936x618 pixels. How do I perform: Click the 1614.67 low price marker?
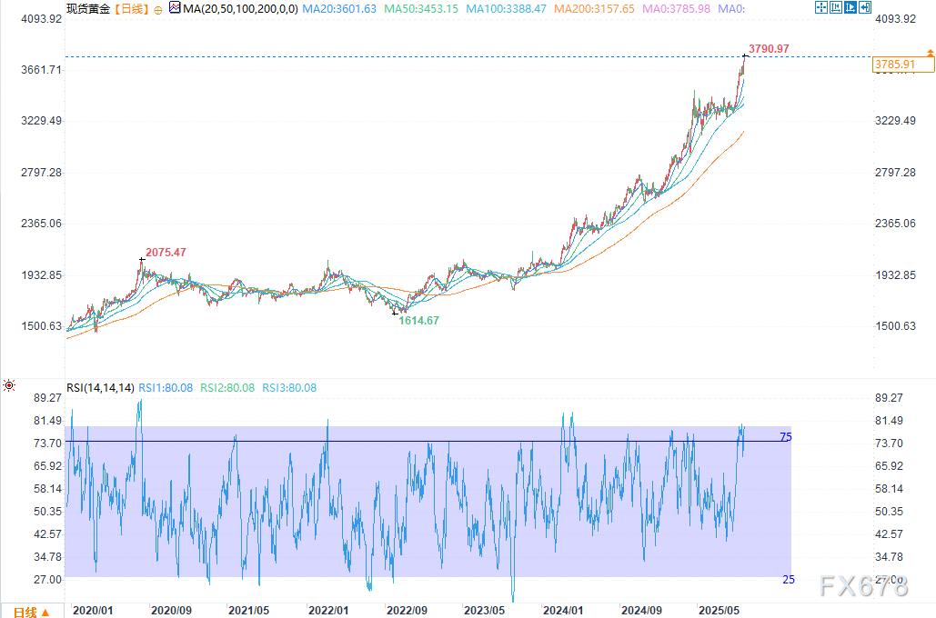(418, 320)
